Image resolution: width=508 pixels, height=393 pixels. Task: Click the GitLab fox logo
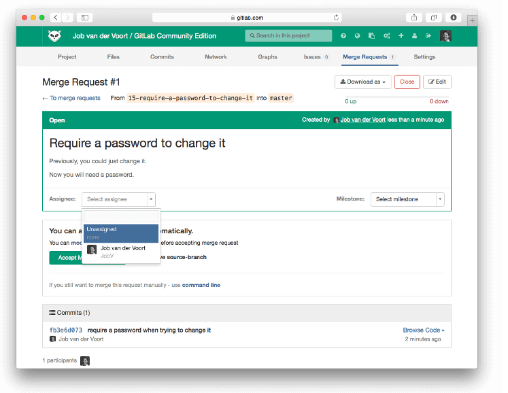pyautogui.click(x=54, y=36)
